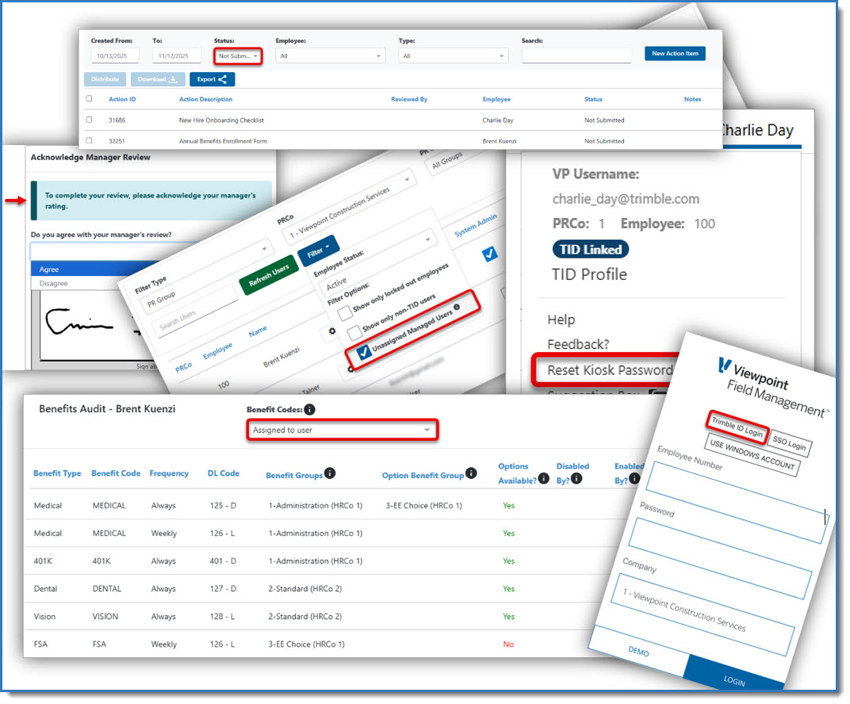The width and height of the screenshot is (850, 704).
Task: Open the Benefit Codes dropdown Assigned to user
Action: (x=342, y=430)
